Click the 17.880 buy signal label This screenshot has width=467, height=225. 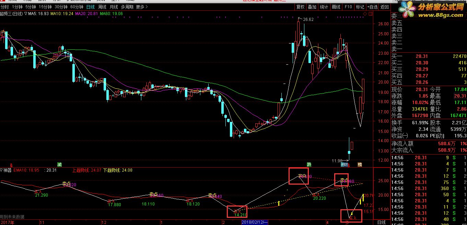click(115, 204)
